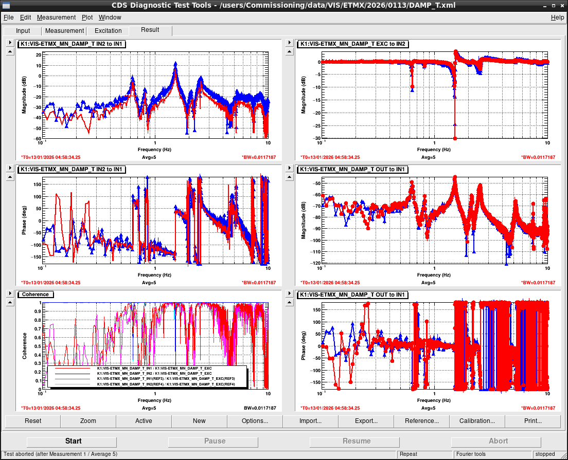Open the Calibration... dialog

(477, 421)
